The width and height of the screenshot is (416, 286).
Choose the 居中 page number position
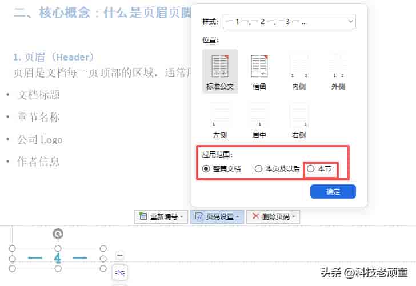click(x=259, y=120)
